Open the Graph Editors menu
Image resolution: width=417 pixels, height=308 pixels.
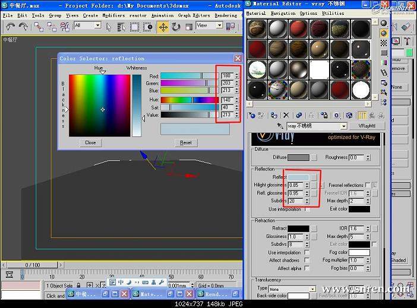click(x=194, y=15)
